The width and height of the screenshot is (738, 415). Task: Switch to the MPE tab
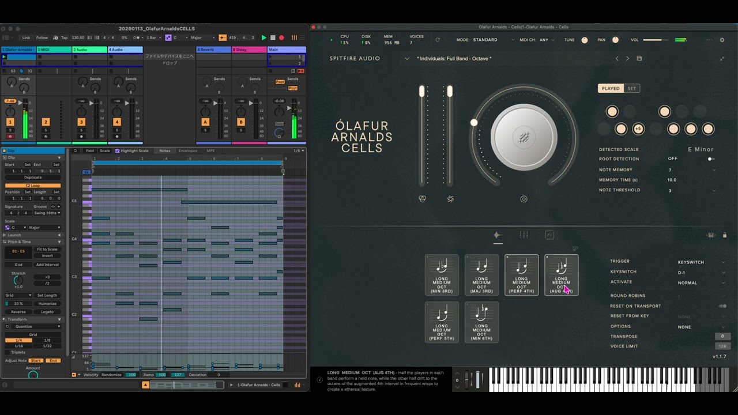point(210,151)
